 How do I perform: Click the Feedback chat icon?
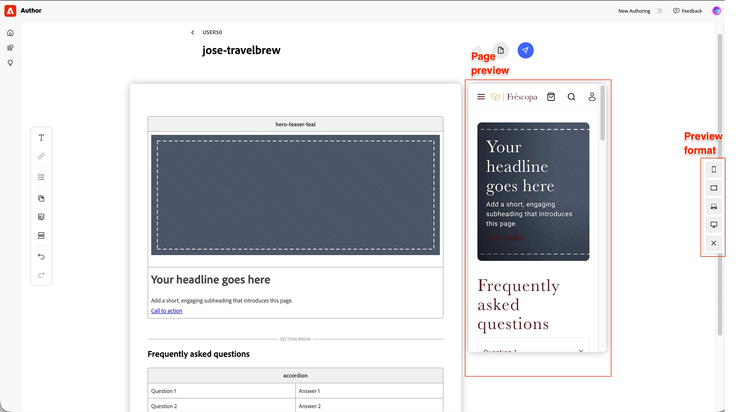[x=676, y=11]
